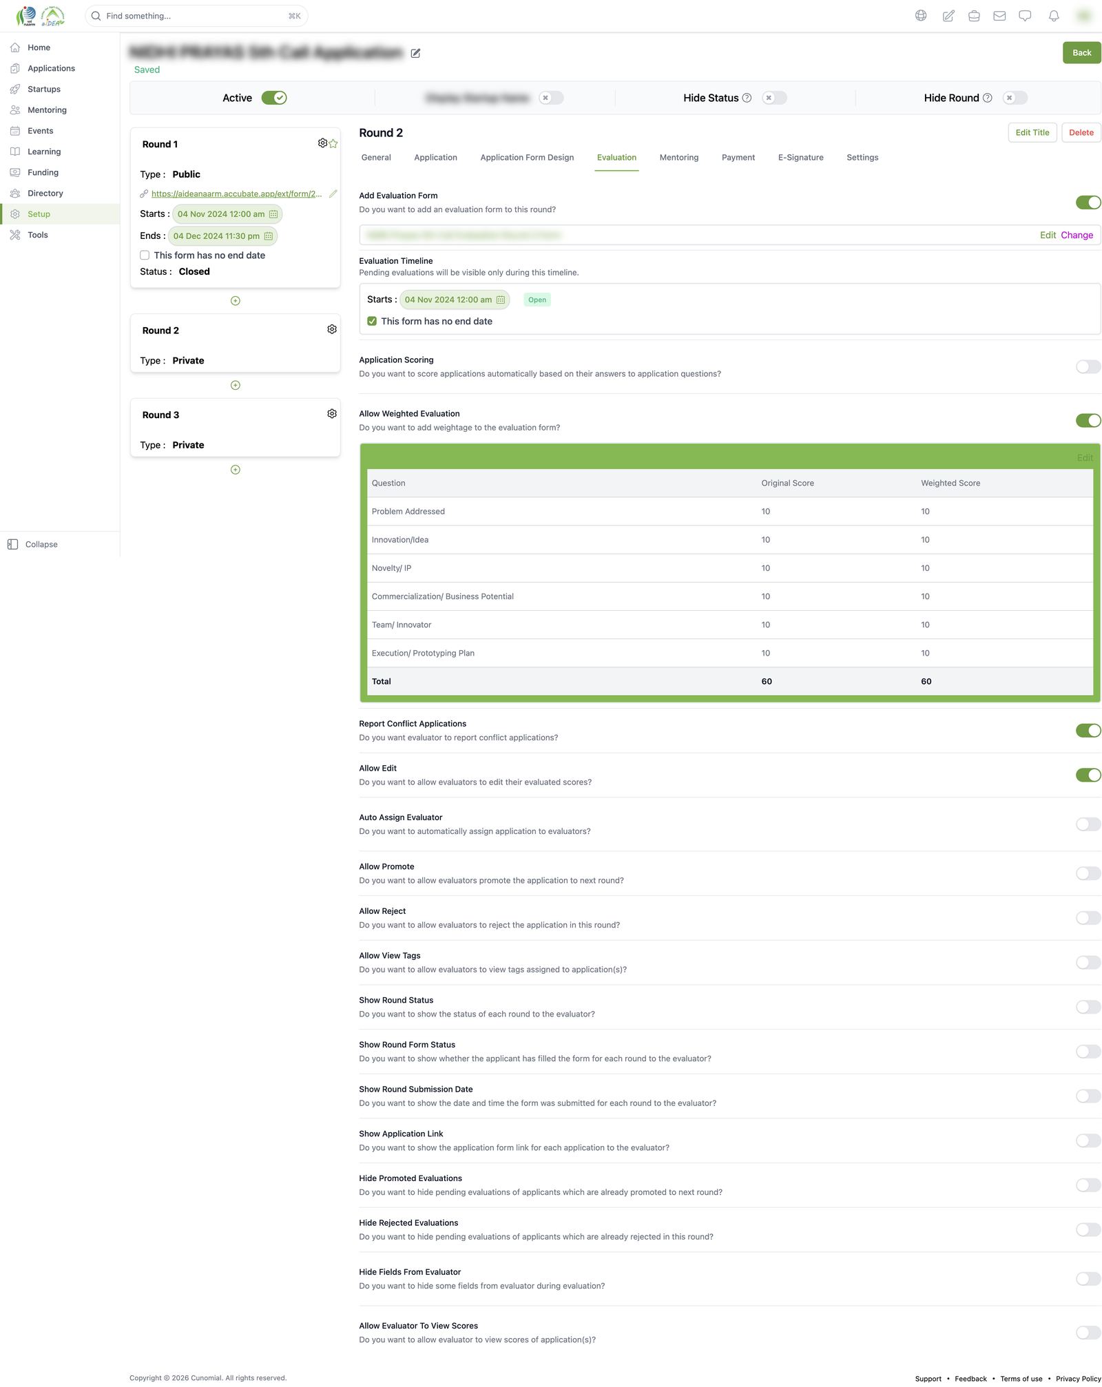Screen dimensions: 1102x1387
Task: Switch to the General tab
Action: tap(376, 158)
